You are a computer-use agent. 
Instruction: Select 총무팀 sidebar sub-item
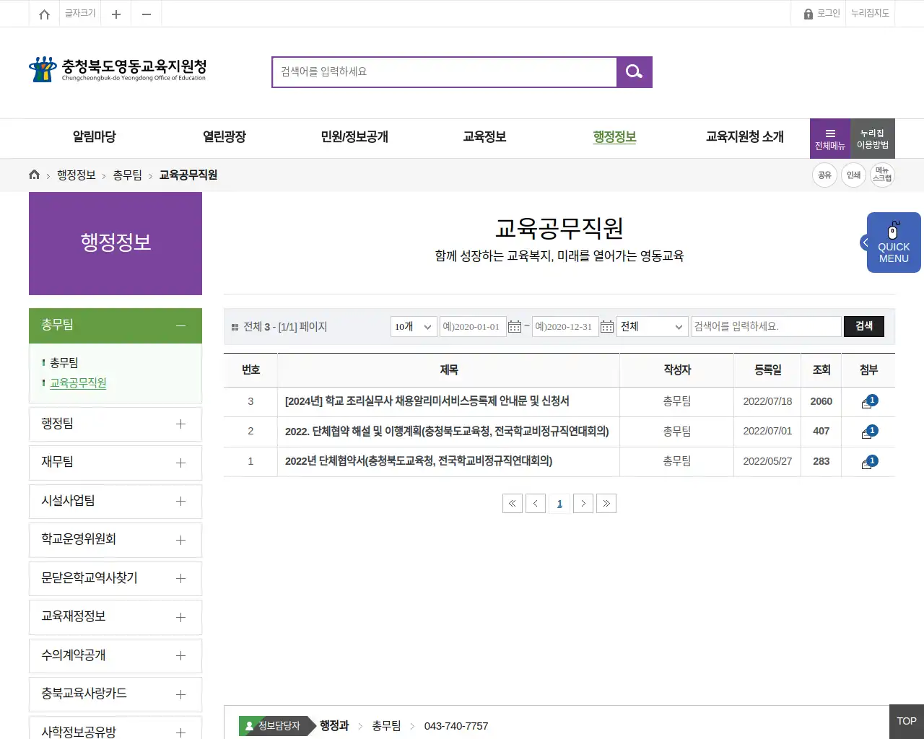click(x=64, y=363)
